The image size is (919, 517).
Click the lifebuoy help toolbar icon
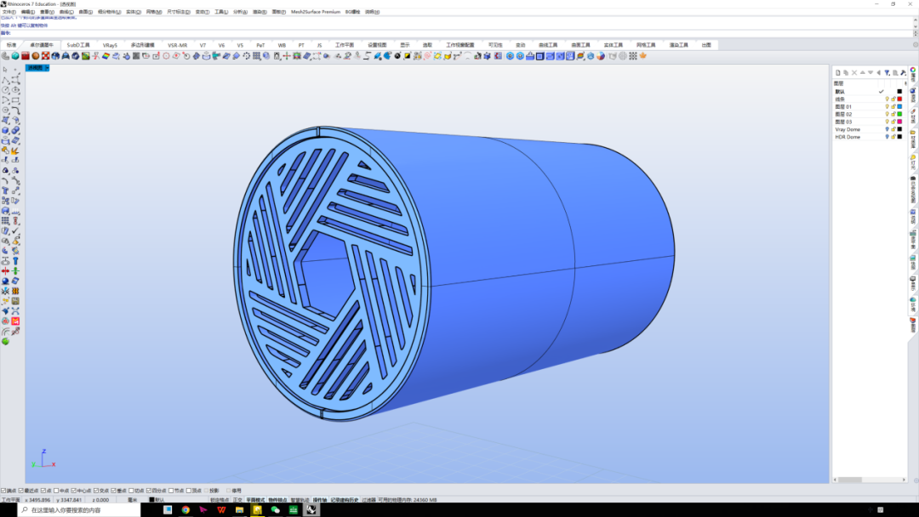click(x=45, y=56)
